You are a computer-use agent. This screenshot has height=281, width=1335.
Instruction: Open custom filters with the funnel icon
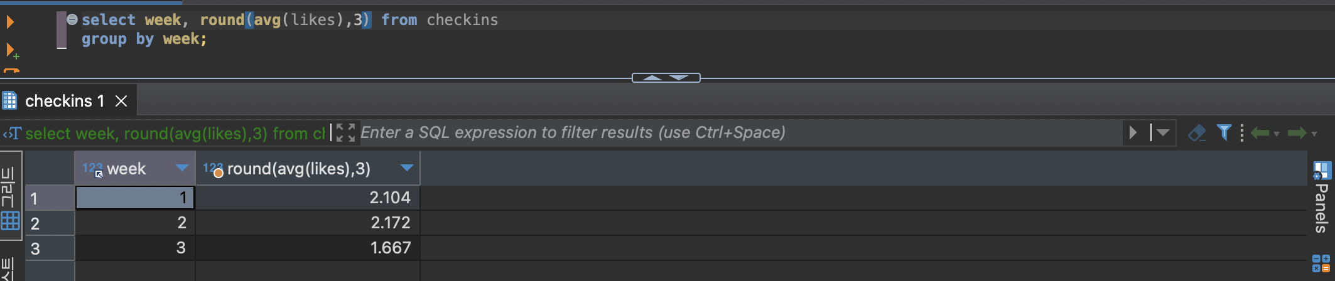1224,132
